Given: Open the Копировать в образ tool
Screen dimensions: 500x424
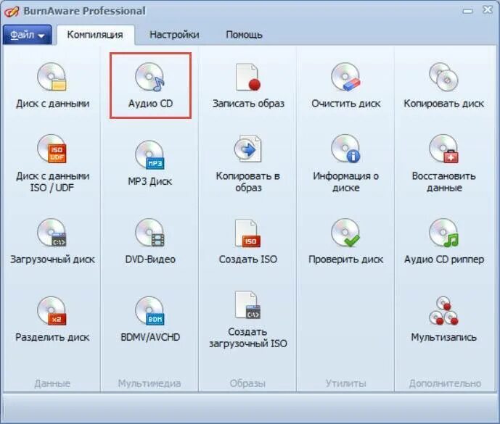Looking at the screenshot, I should [x=248, y=163].
